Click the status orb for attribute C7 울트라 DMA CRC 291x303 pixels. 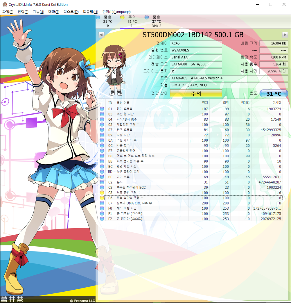coord(102,203)
